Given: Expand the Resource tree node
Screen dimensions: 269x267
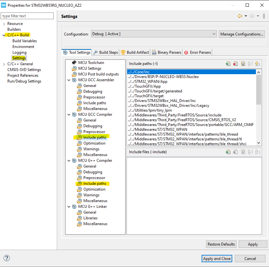Looking at the screenshot, I should (x=4, y=24).
